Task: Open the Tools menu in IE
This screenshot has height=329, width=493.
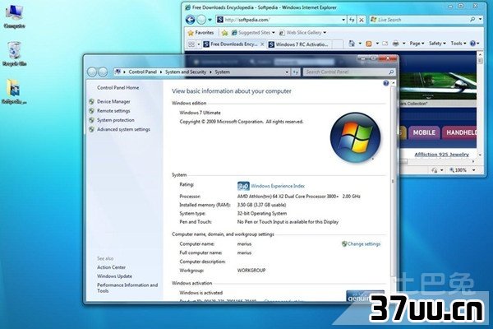Action: (x=458, y=44)
